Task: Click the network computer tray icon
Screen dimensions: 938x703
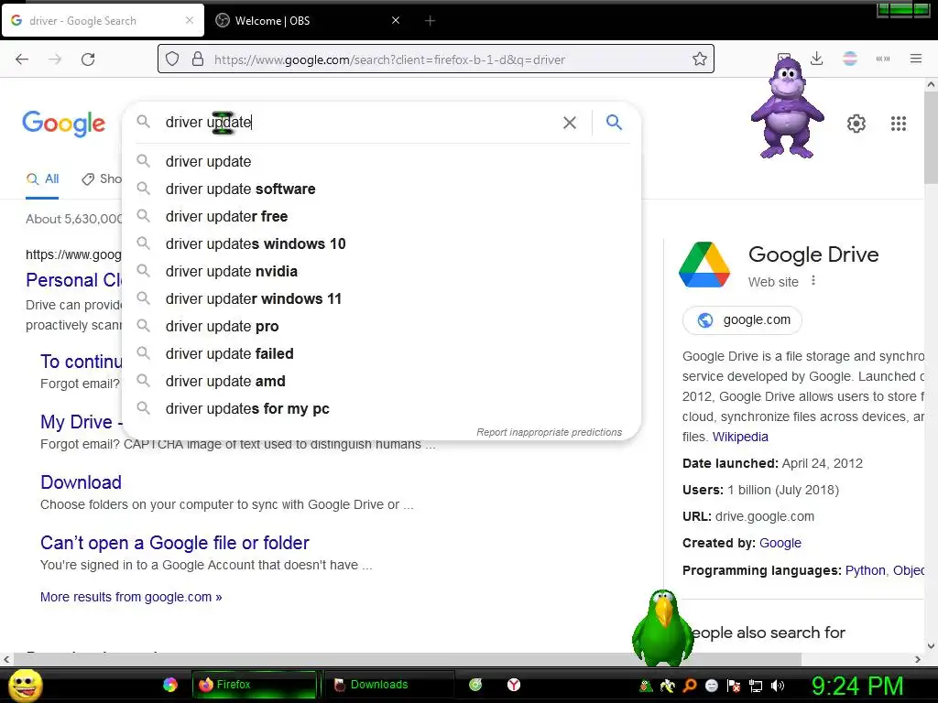Action: click(756, 686)
